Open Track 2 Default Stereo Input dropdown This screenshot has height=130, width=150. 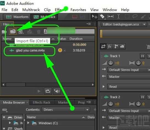[x=129, y=111]
